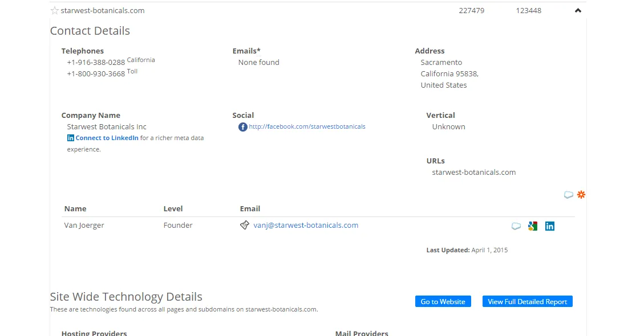Screen dimensions: 632x336
Task: Star starwest-botanicals.com as a favorite
Action: tap(55, 11)
